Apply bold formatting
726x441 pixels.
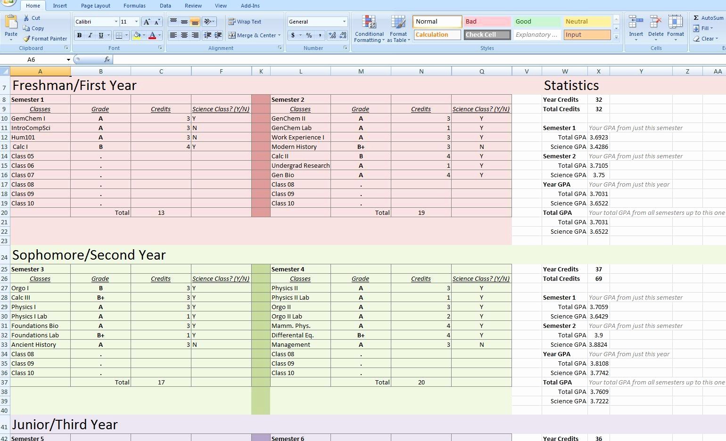79,35
